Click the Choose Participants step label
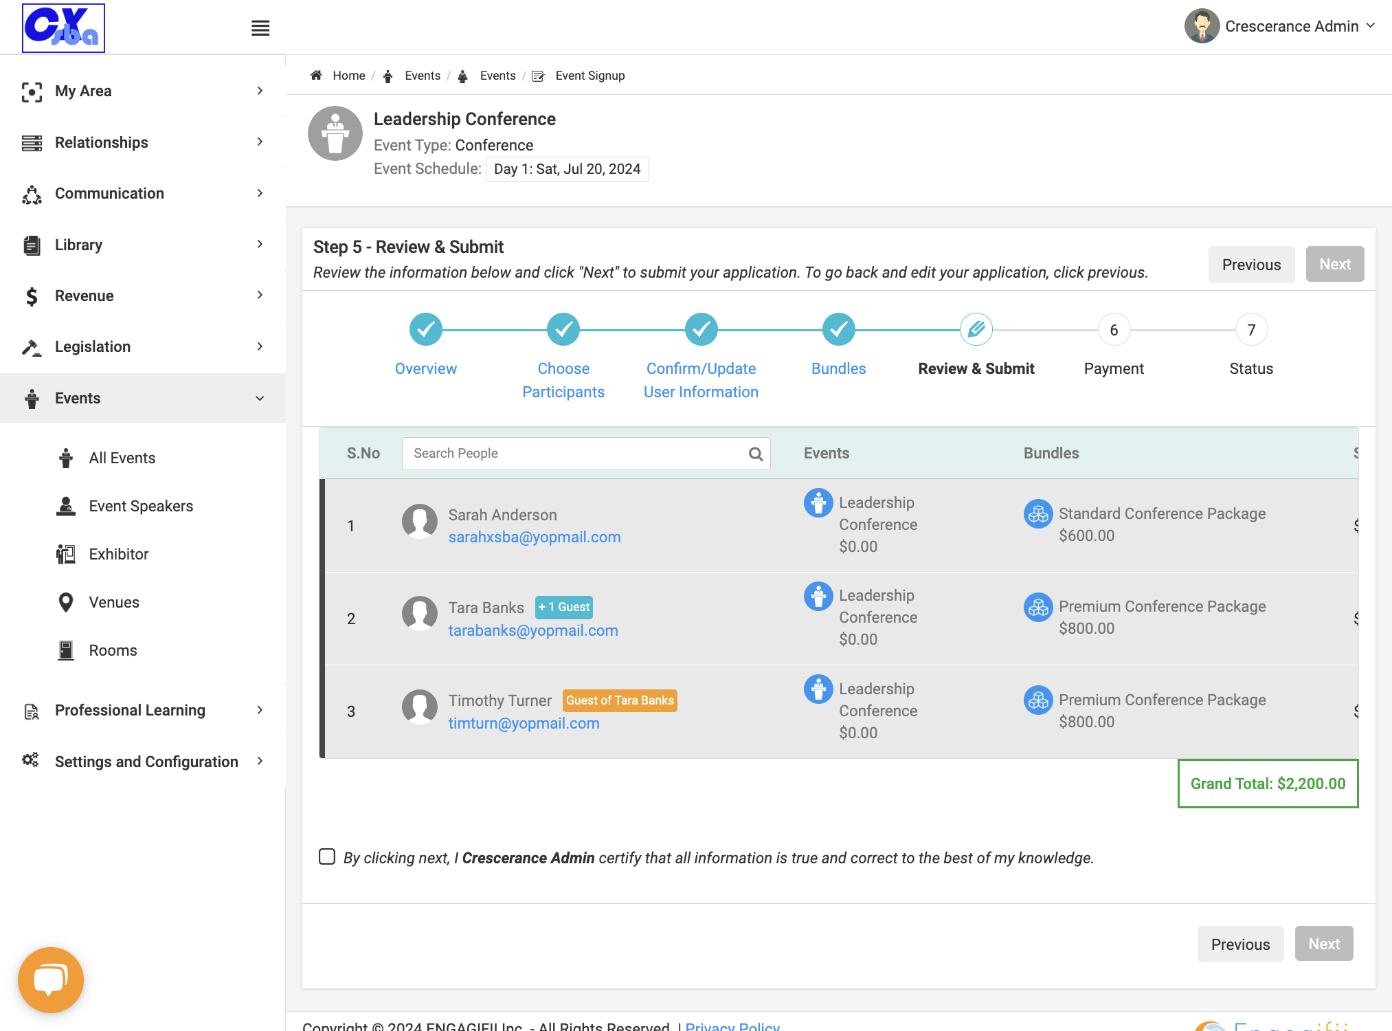 pyautogui.click(x=563, y=380)
